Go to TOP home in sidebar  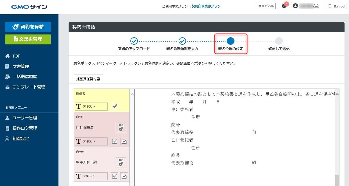click(x=16, y=56)
